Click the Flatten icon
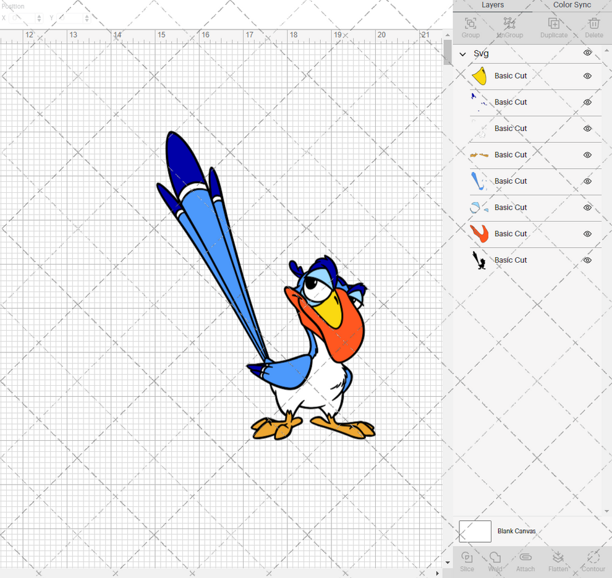Screen dimensions: 612x578 pyautogui.click(x=558, y=561)
